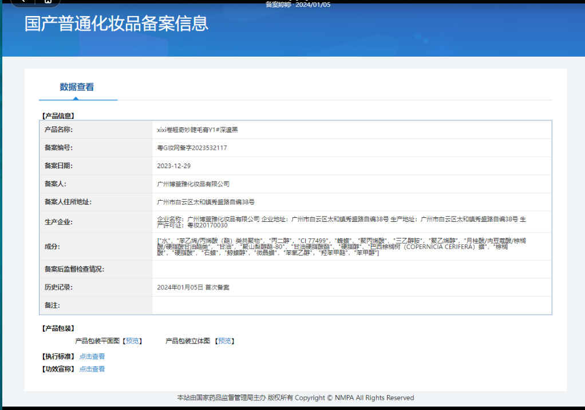This screenshot has width=585, height=410.
Task: Click the 备案编号 row label
Action: pos(58,148)
